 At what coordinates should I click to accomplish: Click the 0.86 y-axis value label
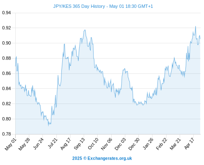point(6,73)
